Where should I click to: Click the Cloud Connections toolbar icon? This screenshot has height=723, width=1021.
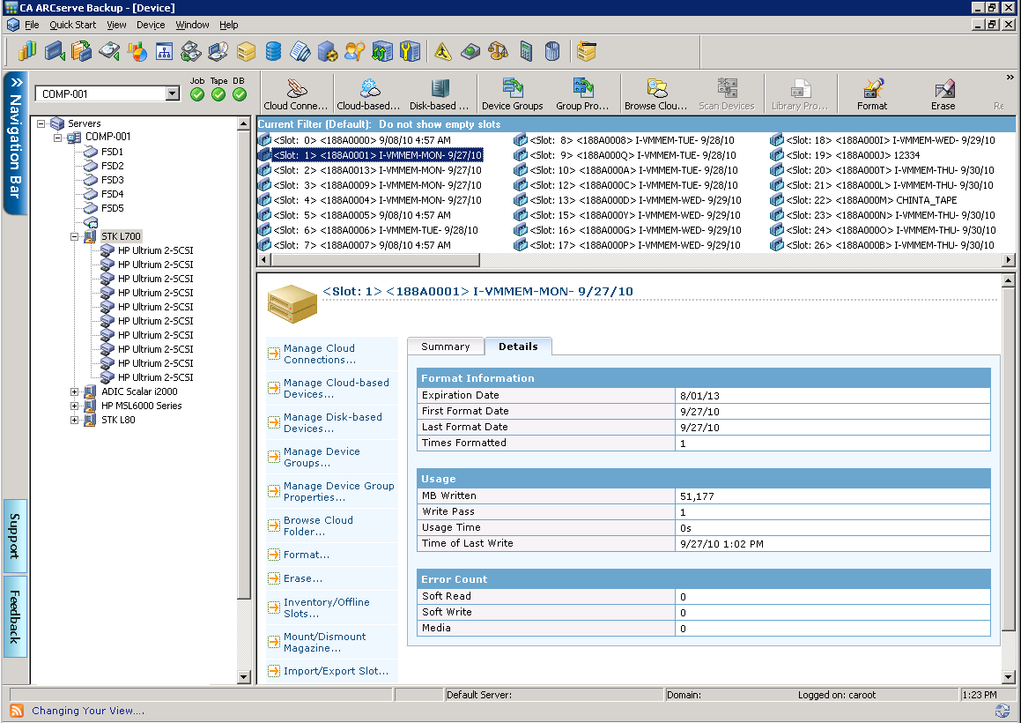click(295, 93)
